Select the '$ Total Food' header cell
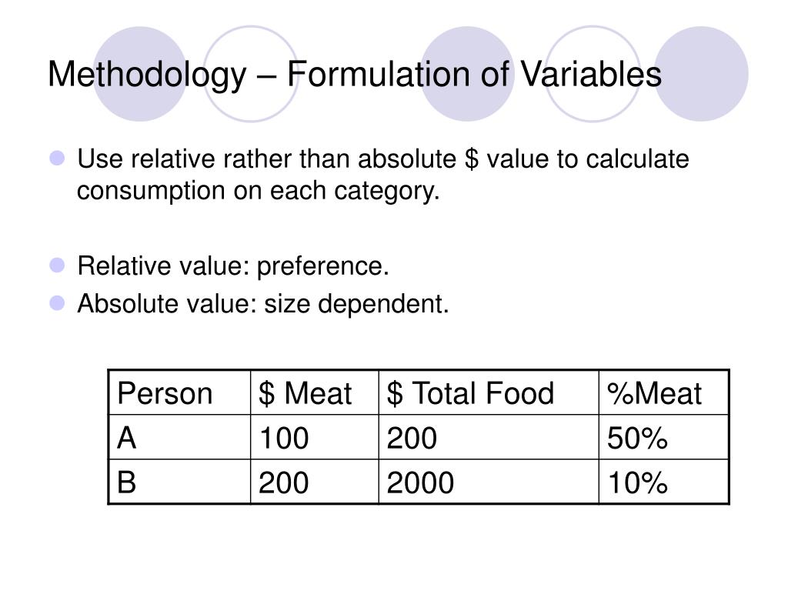The width and height of the screenshot is (788, 591). click(489, 392)
